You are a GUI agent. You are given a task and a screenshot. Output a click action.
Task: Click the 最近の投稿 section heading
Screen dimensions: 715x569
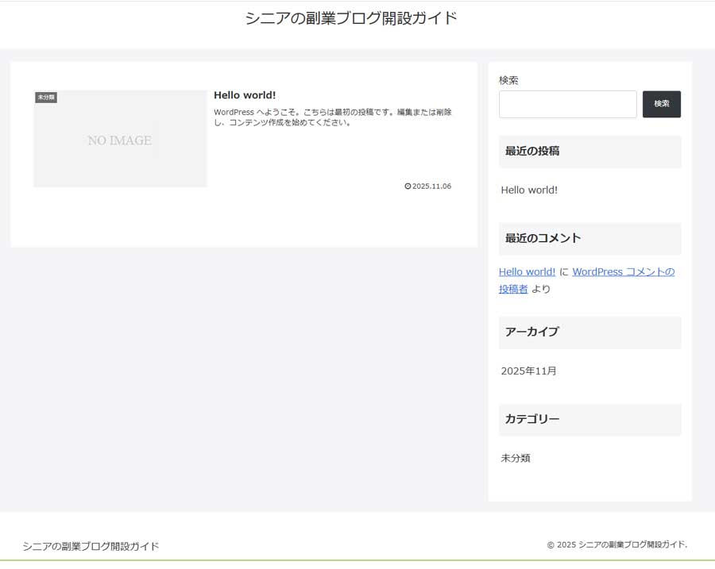tap(533, 151)
